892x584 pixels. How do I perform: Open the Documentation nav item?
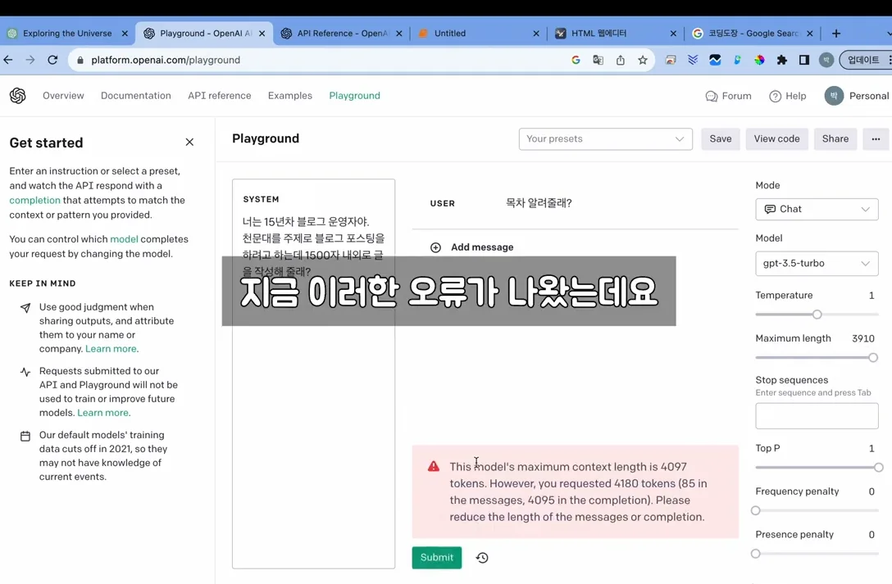(x=136, y=96)
